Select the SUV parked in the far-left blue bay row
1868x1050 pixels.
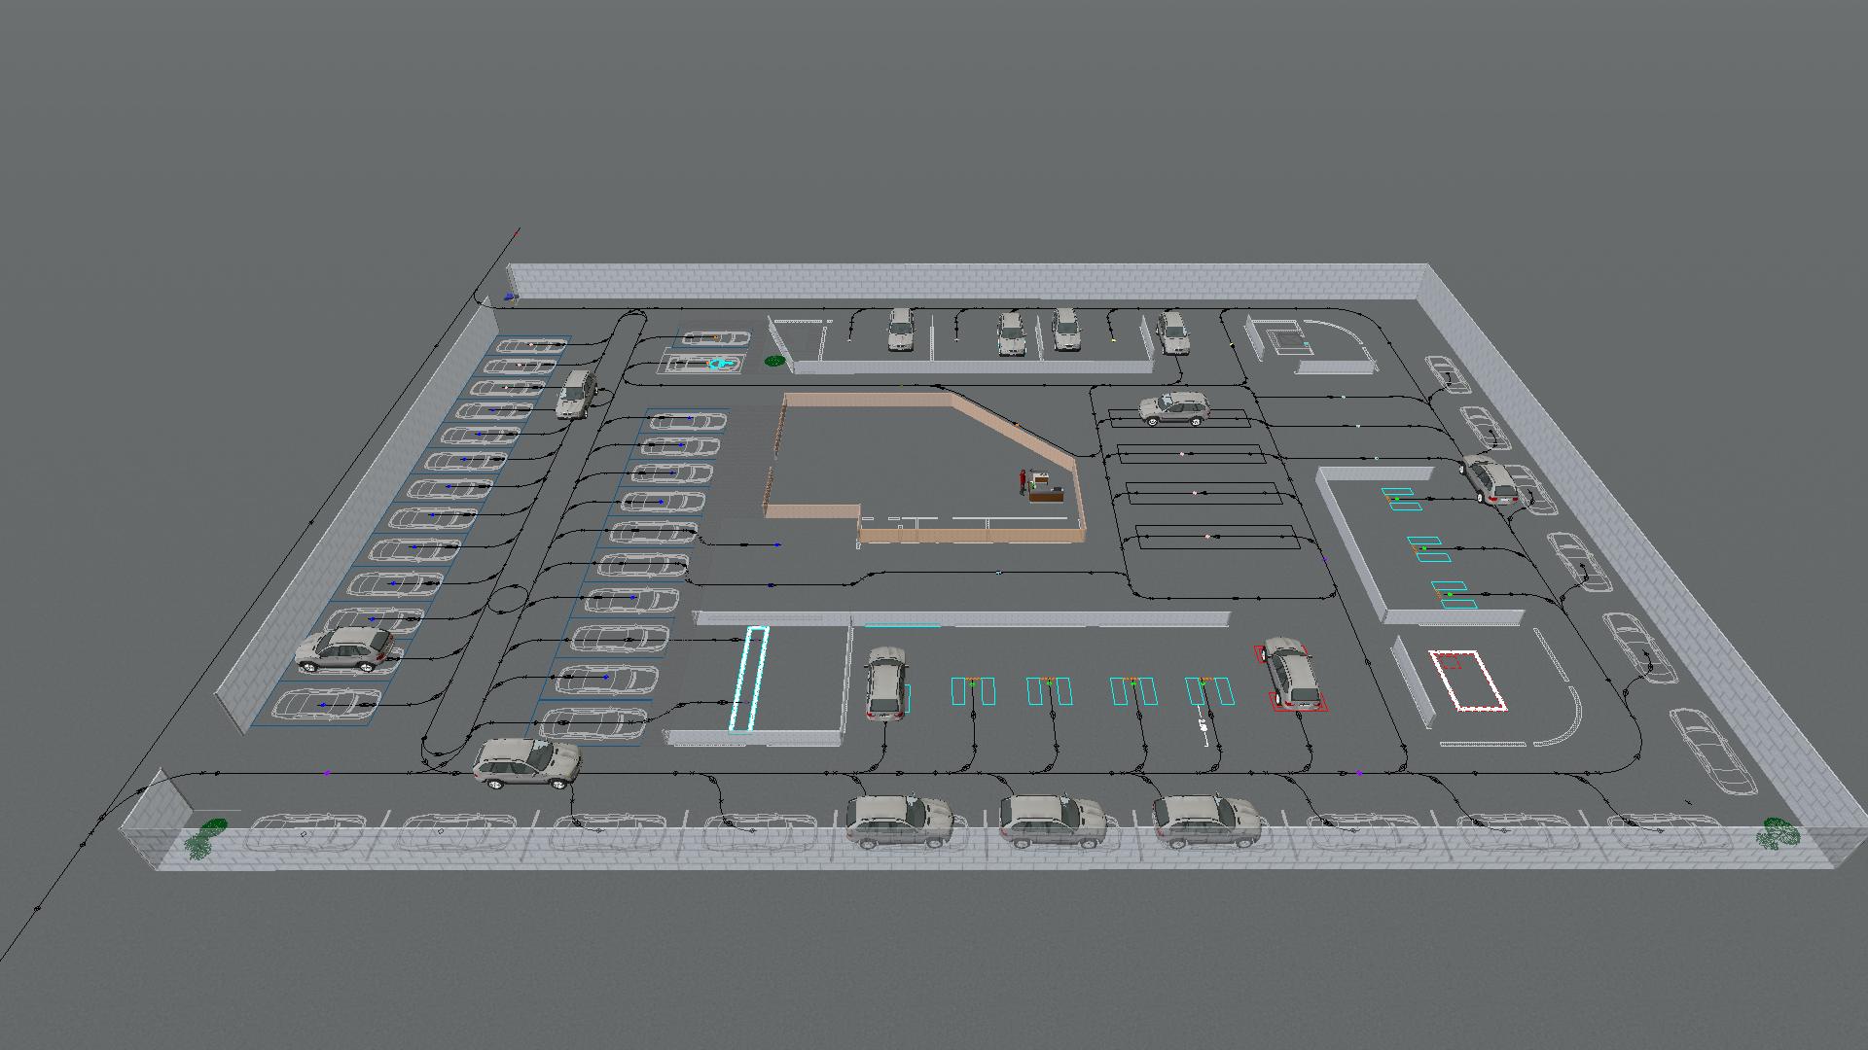coord(345,649)
